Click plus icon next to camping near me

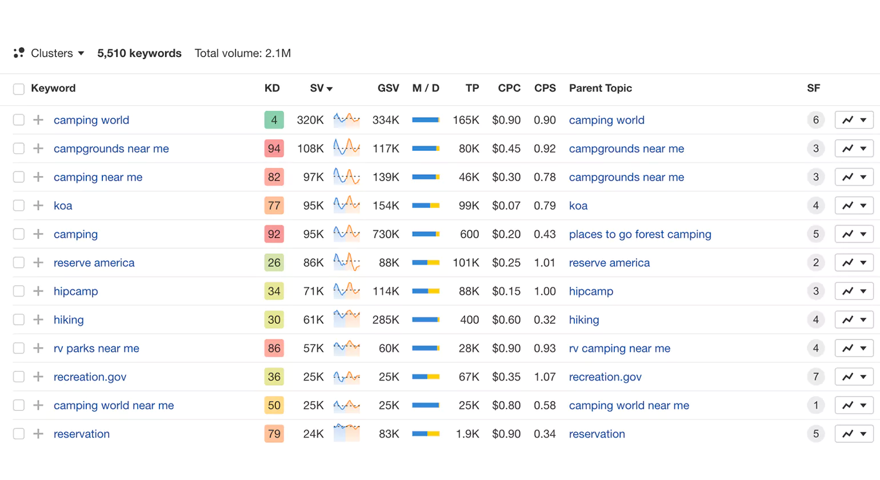tap(38, 177)
